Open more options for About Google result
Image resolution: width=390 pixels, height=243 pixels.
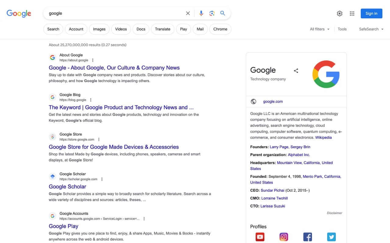click(x=93, y=60)
